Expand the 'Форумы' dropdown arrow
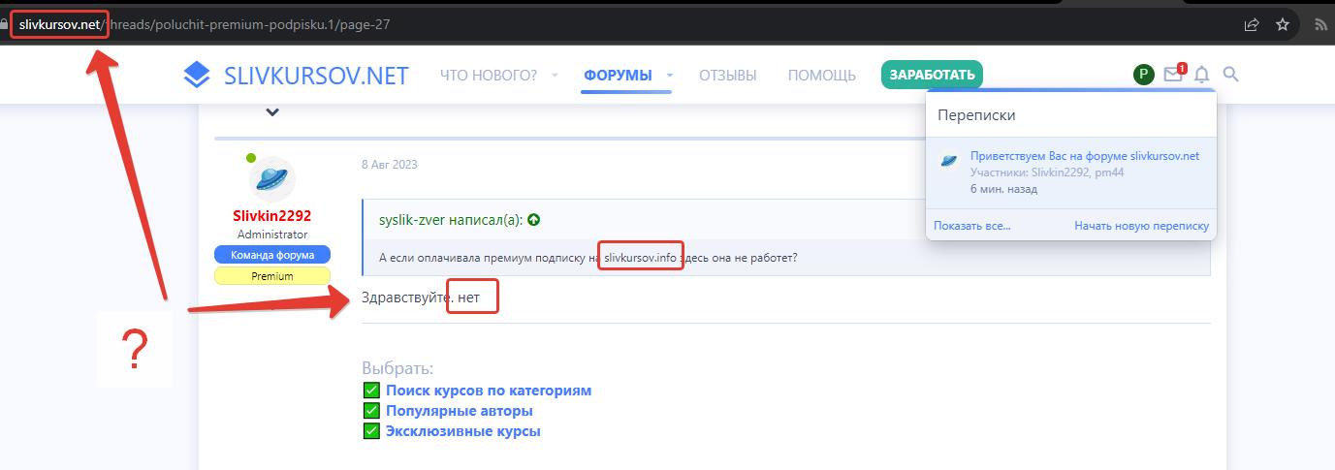Screen dimensions: 1335x470 669,75
